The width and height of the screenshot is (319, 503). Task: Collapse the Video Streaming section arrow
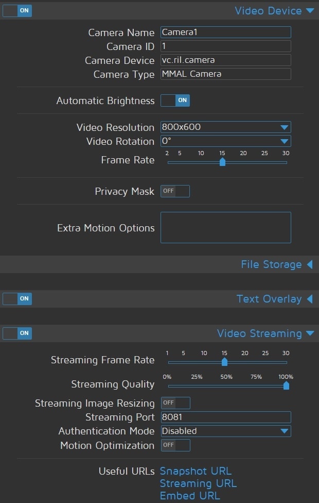pyautogui.click(x=309, y=333)
